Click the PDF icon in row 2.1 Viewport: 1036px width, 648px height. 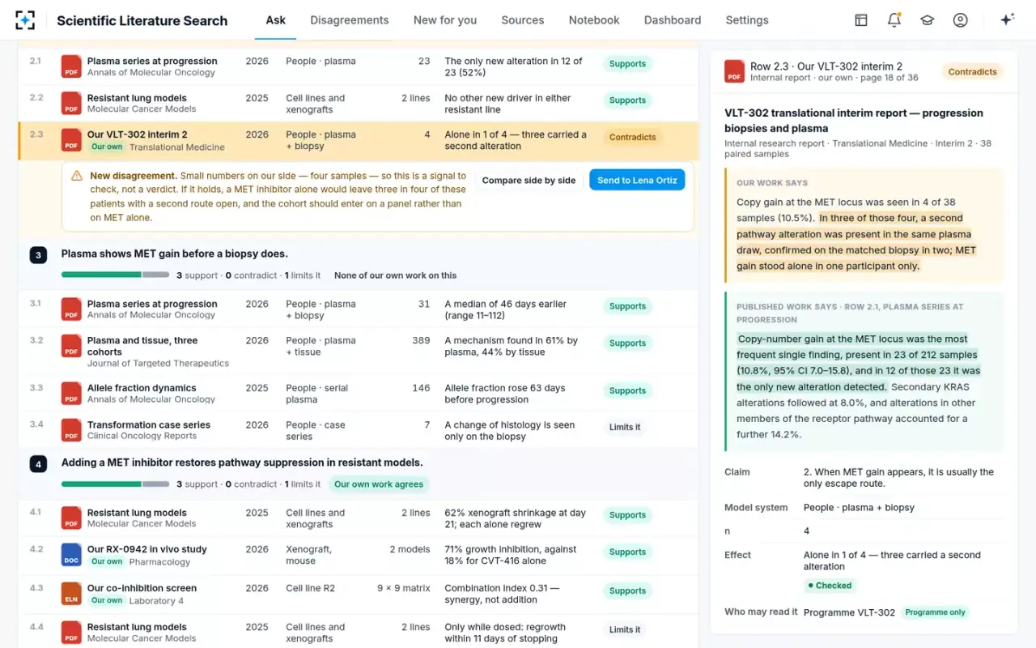pyautogui.click(x=72, y=66)
